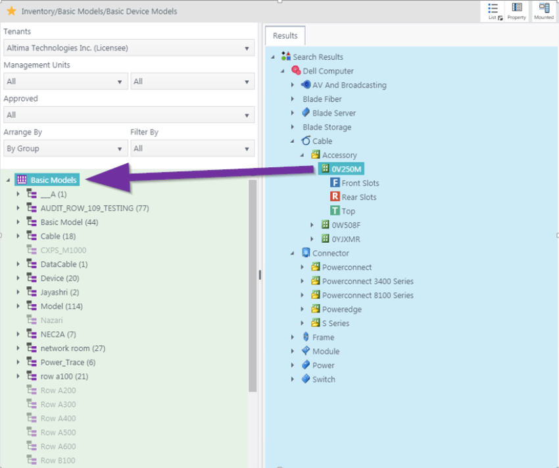Click the Dell Computer vendor icon
Screen dimensions: 559x468
click(x=296, y=70)
